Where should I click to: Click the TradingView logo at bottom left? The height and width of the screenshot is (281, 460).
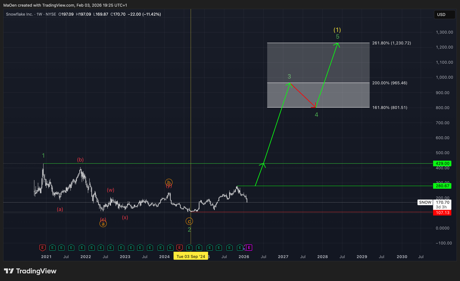pyautogui.click(x=30, y=271)
